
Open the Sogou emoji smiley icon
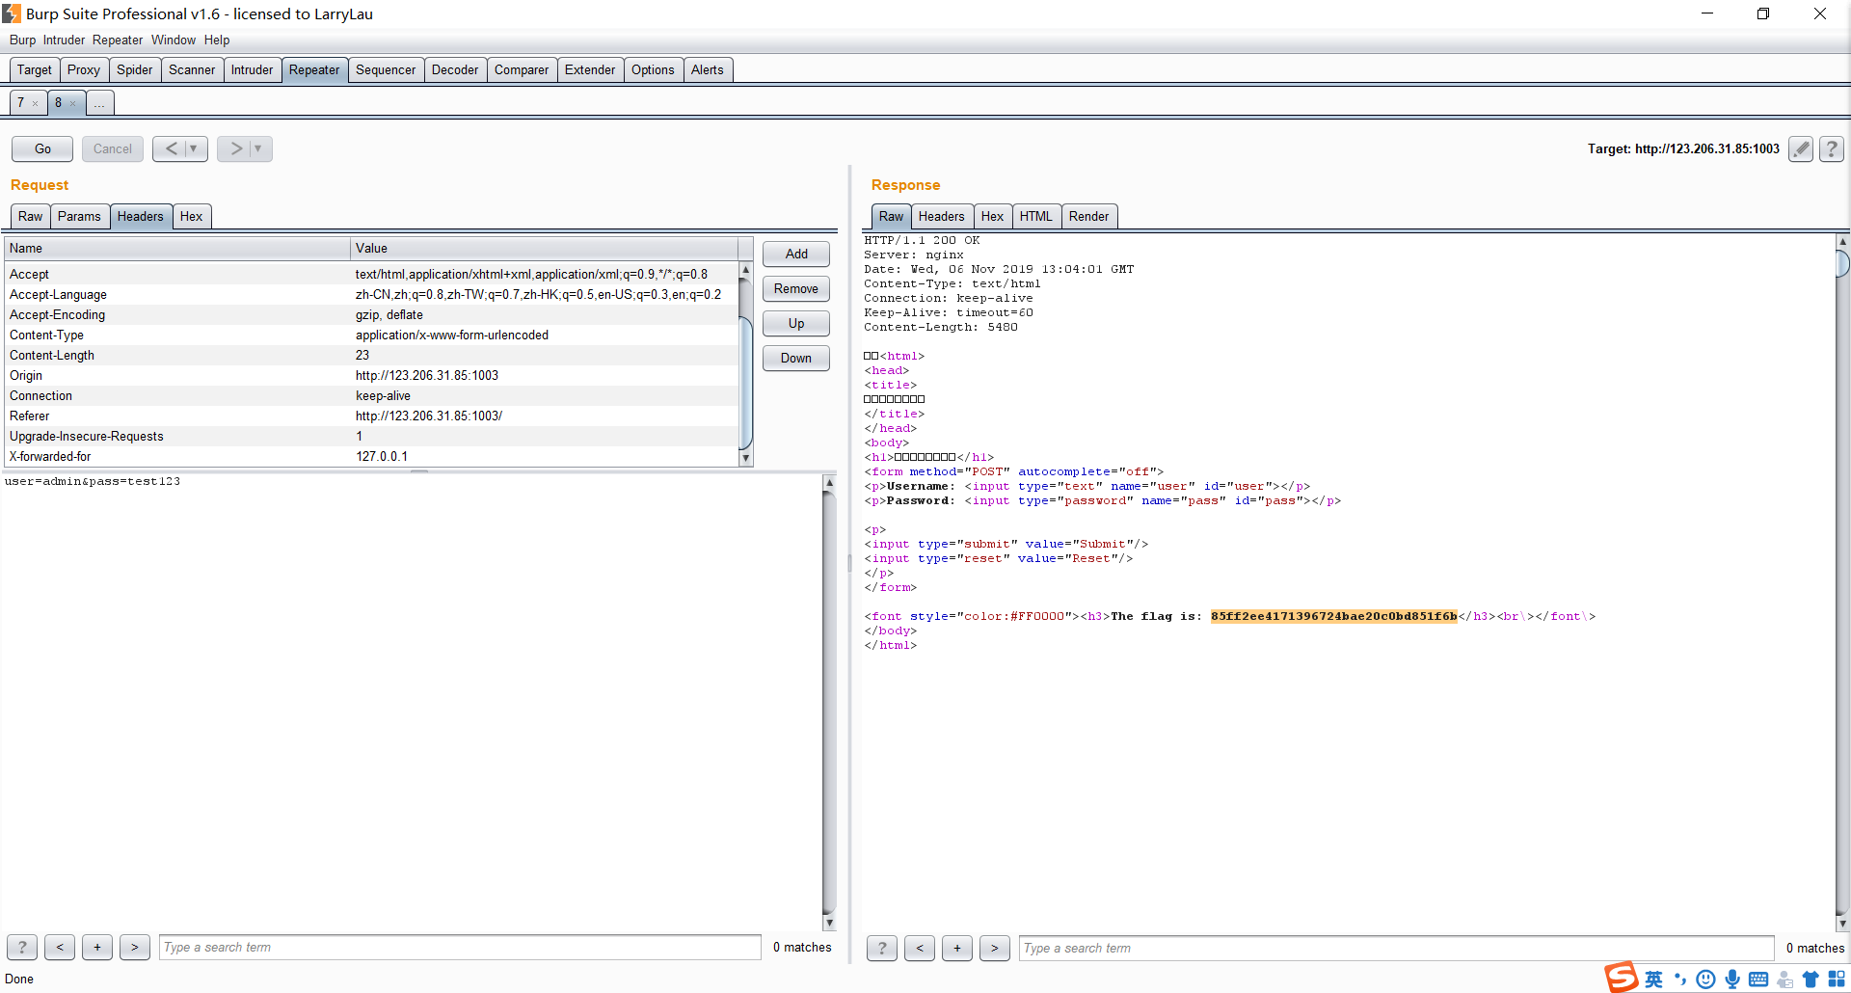pos(1705,980)
